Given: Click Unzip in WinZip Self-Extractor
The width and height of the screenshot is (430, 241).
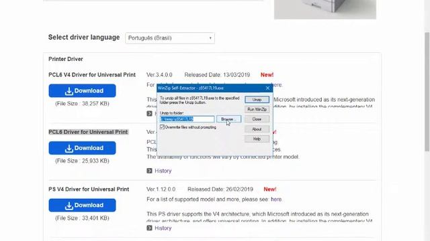Looking at the screenshot, I should click(x=257, y=100).
